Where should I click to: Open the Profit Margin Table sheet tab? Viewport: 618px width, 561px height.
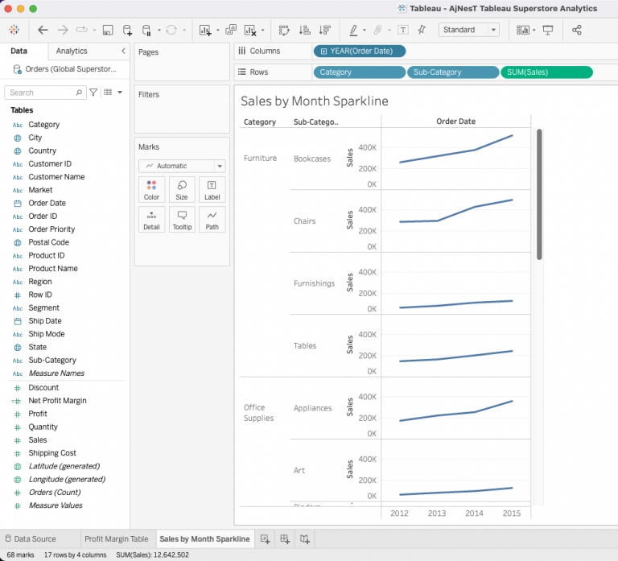pyautogui.click(x=117, y=538)
